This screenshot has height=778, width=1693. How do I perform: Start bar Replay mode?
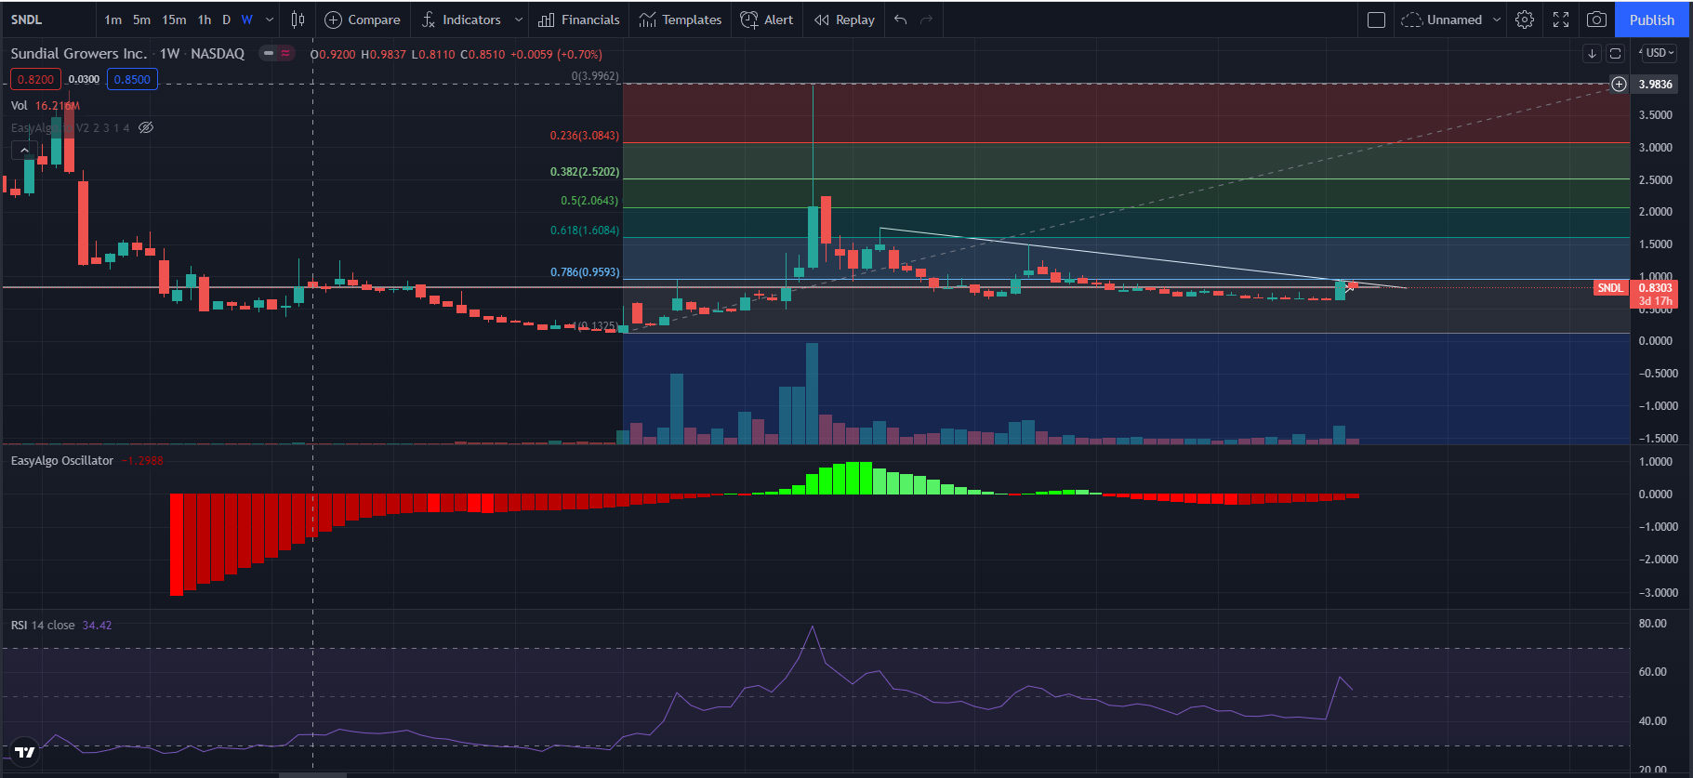coord(844,20)
